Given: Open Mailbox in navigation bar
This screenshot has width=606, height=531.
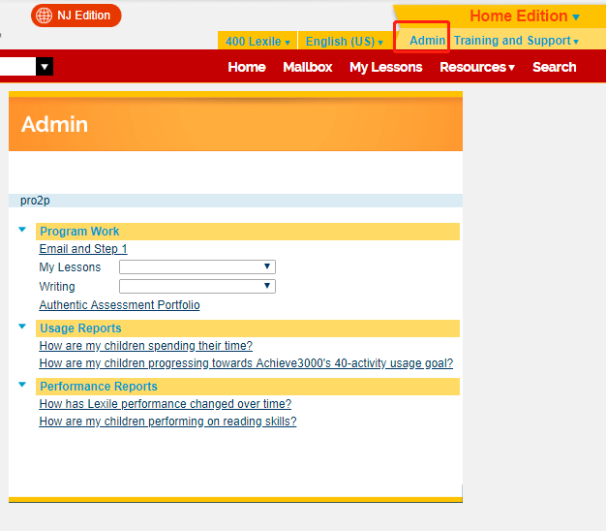Looking at the screenshot, I should tap(307, 67).
